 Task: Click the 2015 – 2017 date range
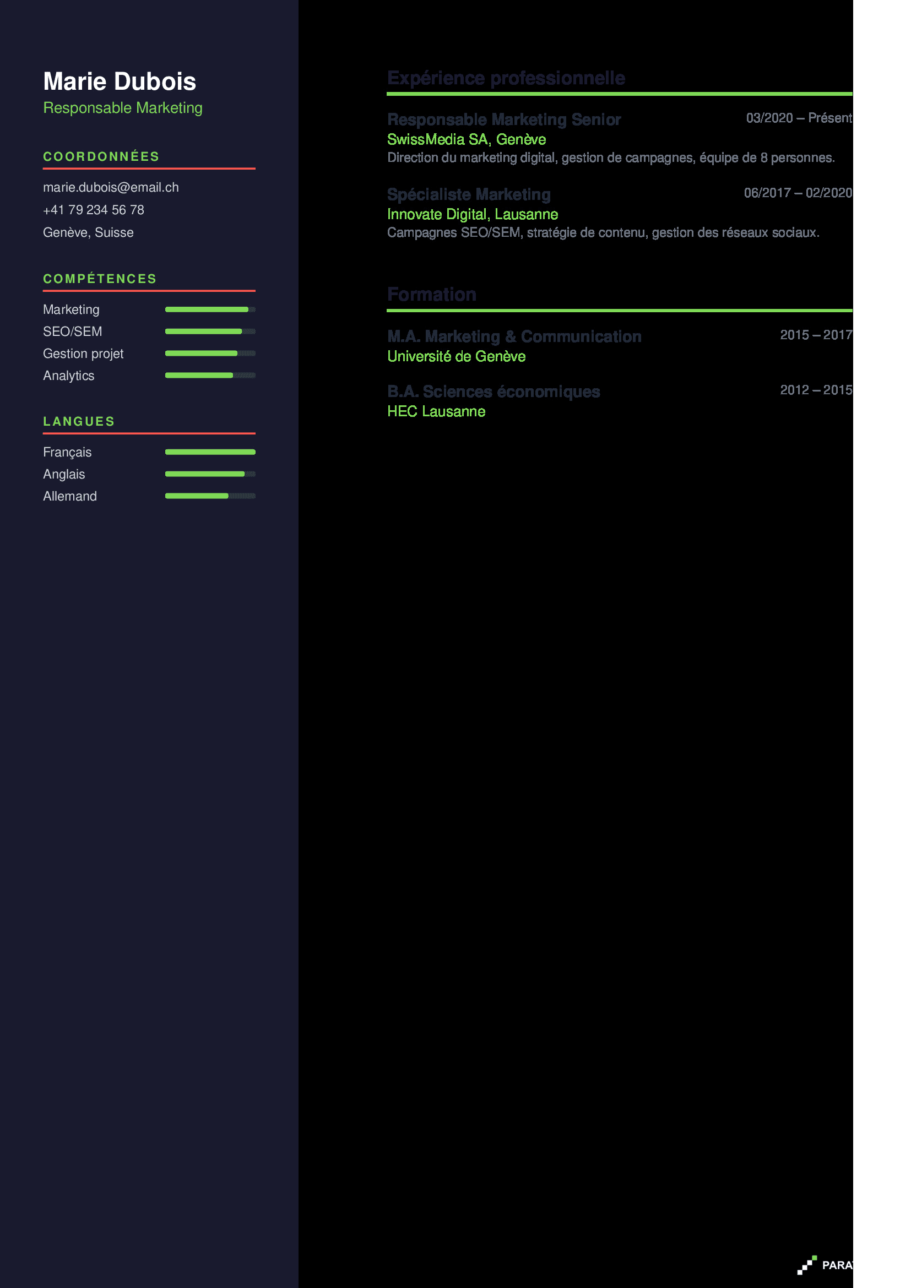816,335
